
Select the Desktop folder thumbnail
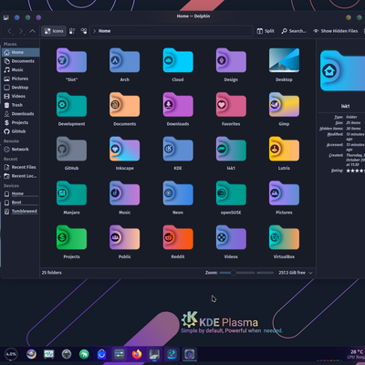(x=284, y=60)
